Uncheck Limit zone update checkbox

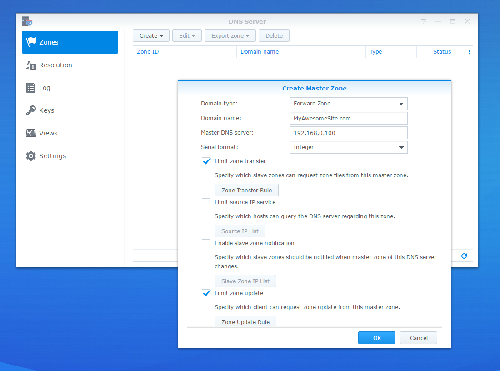click(x=206, y=293)
